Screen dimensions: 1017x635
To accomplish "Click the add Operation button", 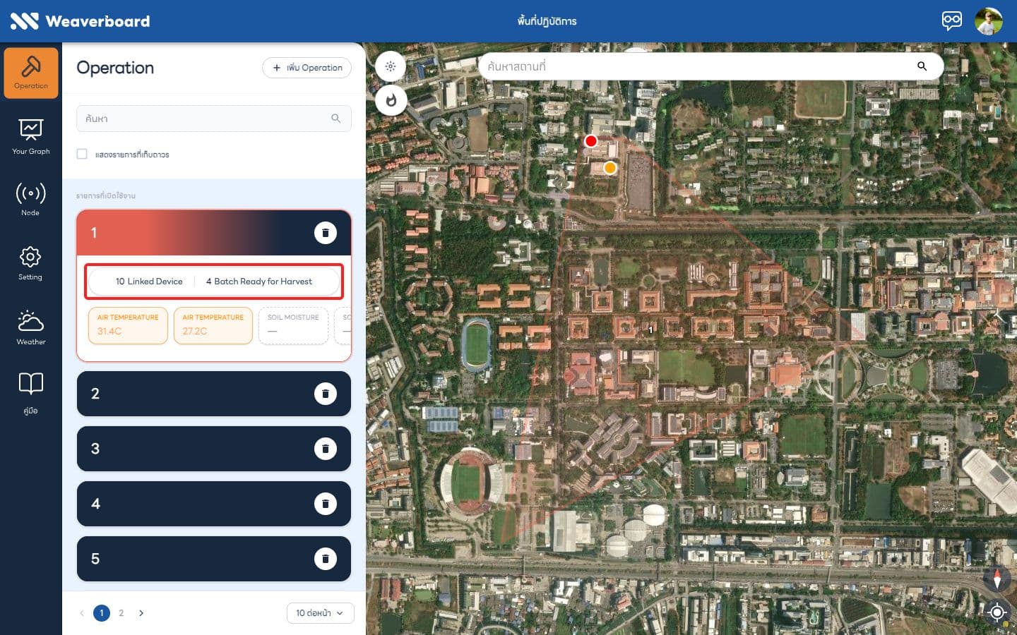I will coord(307,68).
